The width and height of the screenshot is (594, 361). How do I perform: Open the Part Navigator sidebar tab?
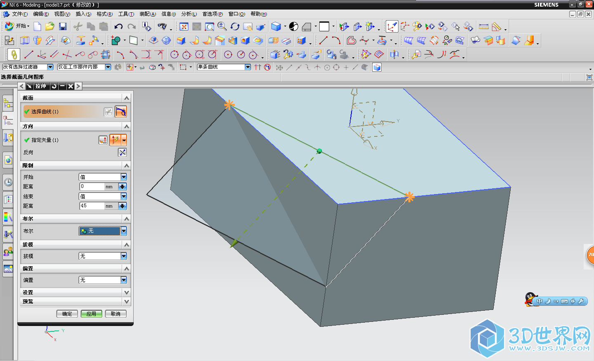pos(8,120)
